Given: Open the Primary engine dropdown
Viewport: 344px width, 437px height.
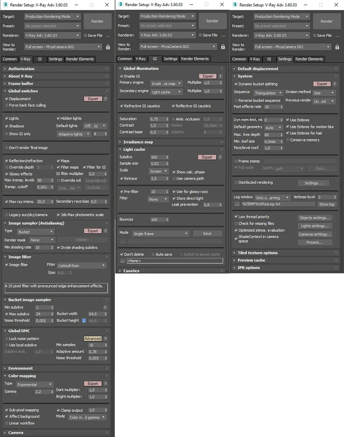Looking at the screenshot, I should [166, 84].
